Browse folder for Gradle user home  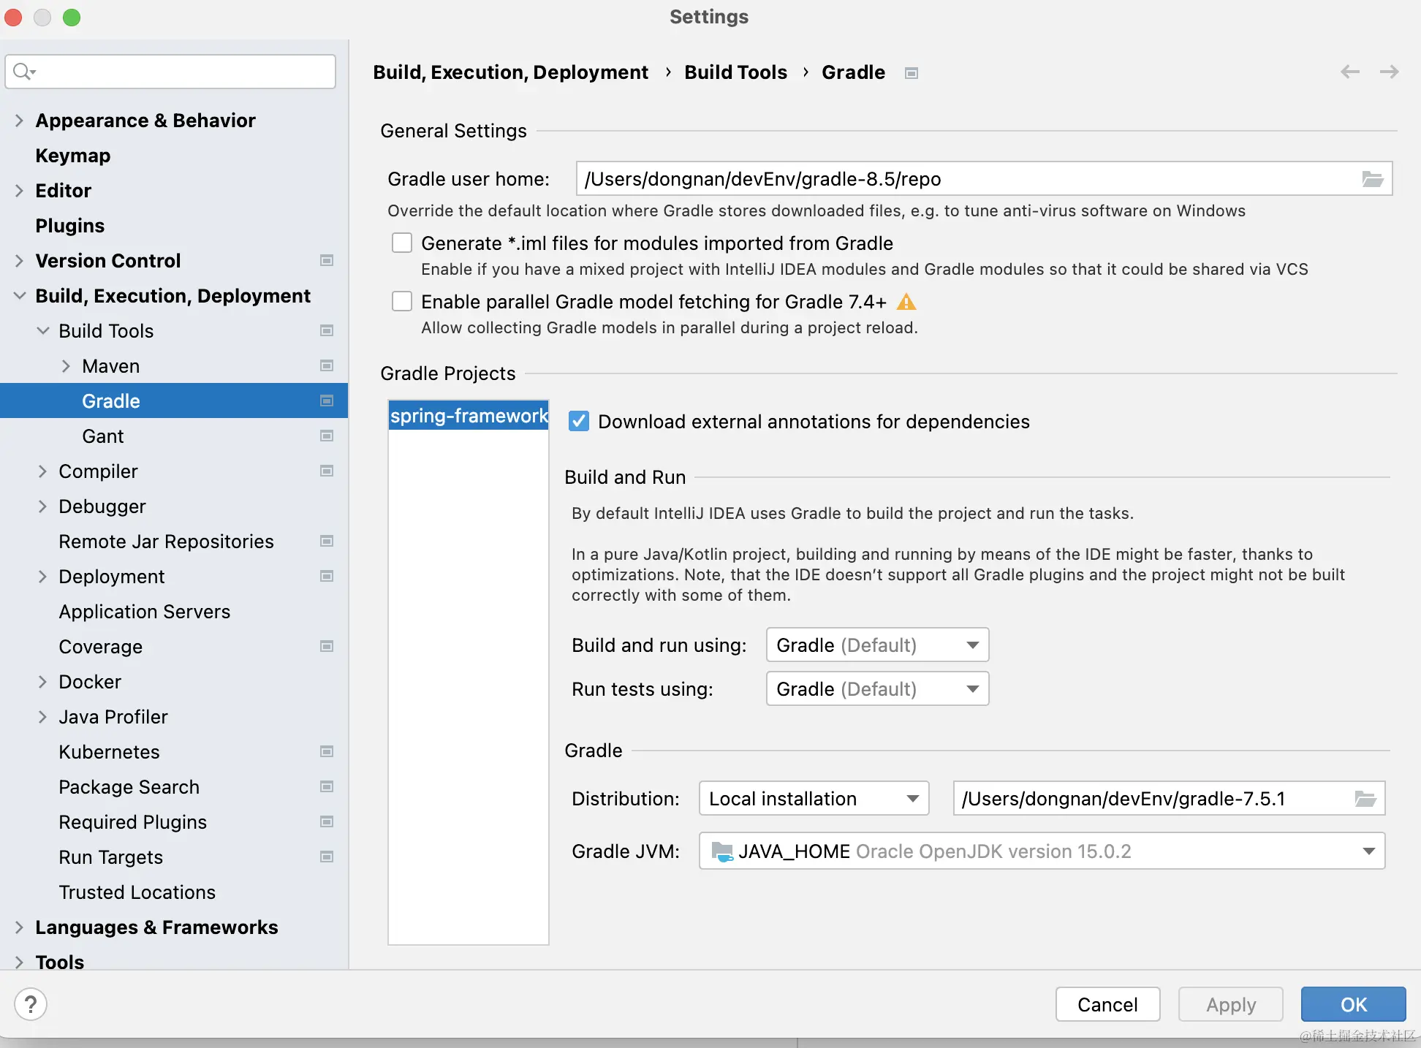click(1372, 179)
